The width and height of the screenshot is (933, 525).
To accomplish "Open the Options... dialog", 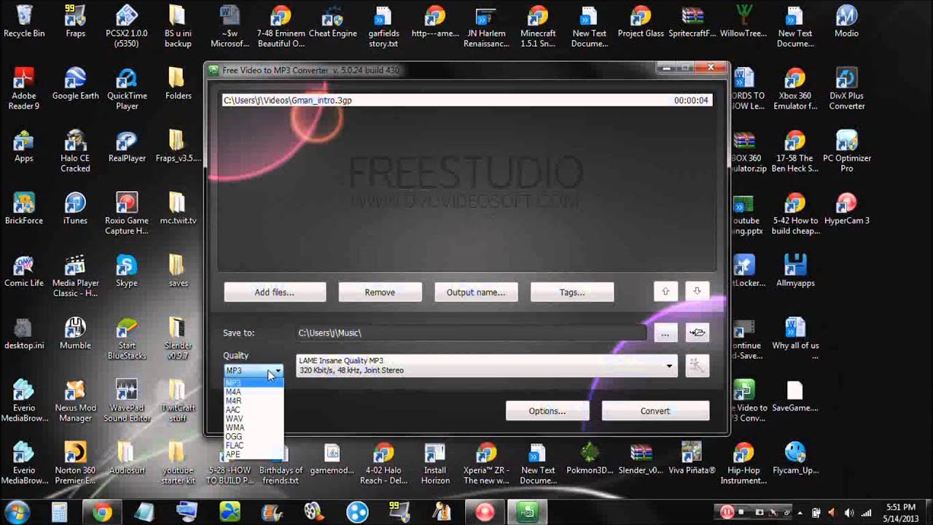I will click(x=547, y=411).
